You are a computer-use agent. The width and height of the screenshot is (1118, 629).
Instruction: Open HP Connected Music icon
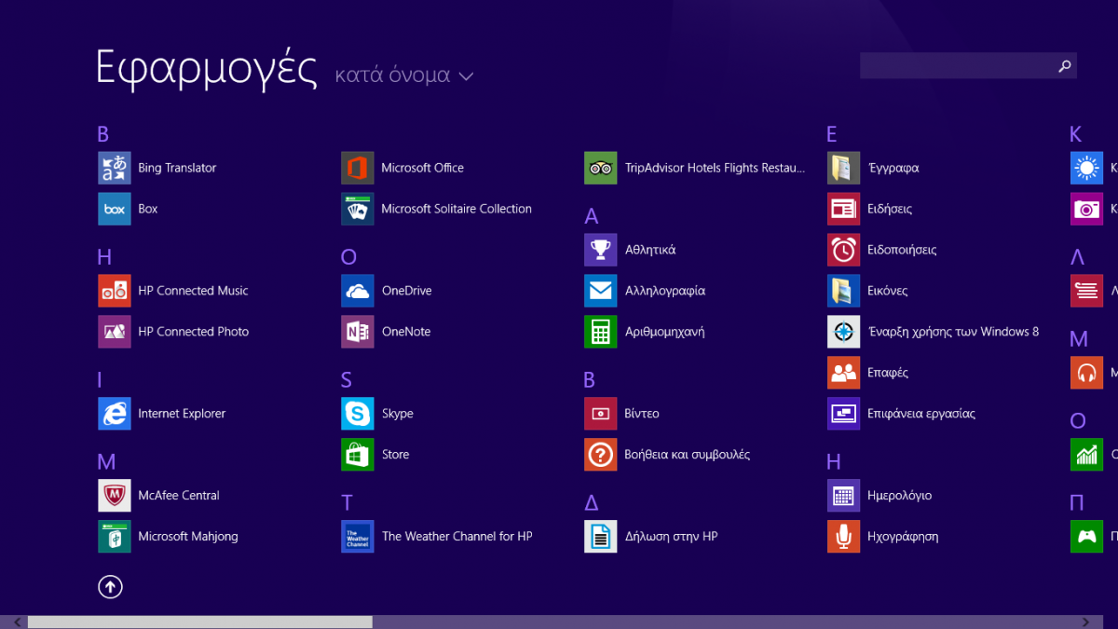(115, 291)
